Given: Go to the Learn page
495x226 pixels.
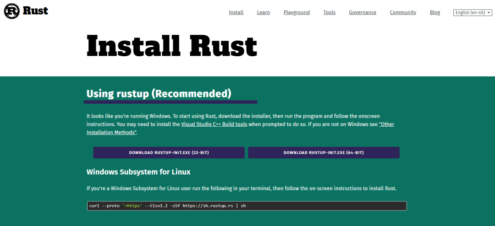Looking at the screenshot, I should (263, 13).
